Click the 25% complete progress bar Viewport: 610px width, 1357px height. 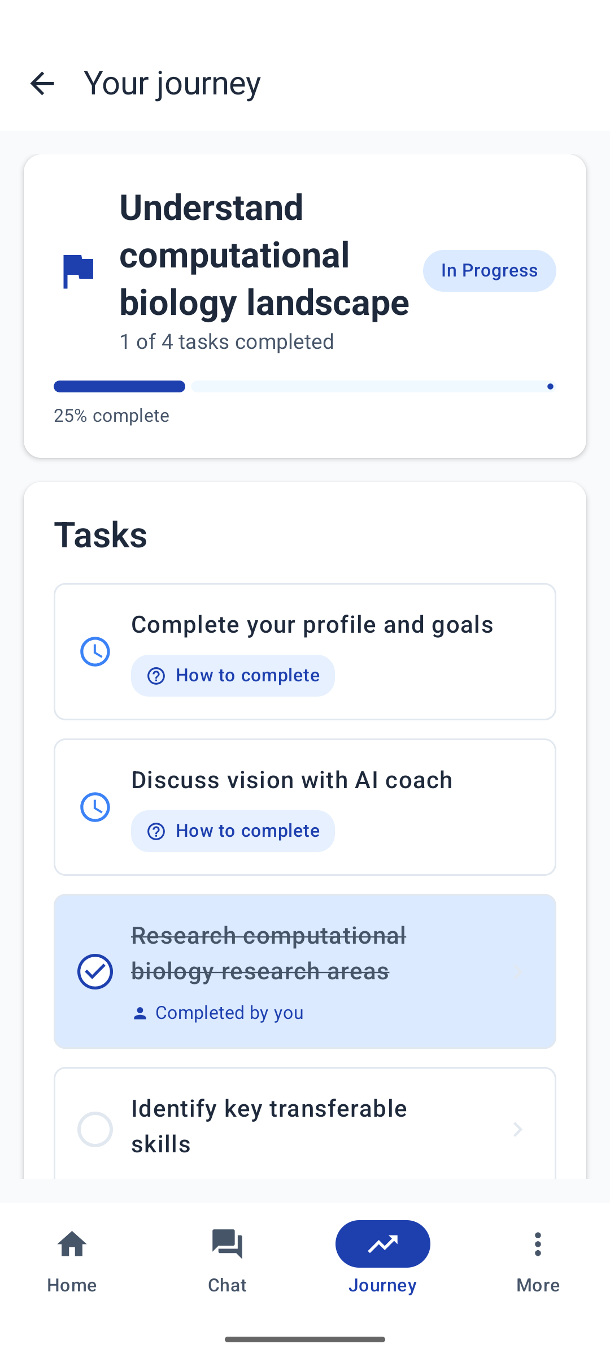(x=305, y=387)
